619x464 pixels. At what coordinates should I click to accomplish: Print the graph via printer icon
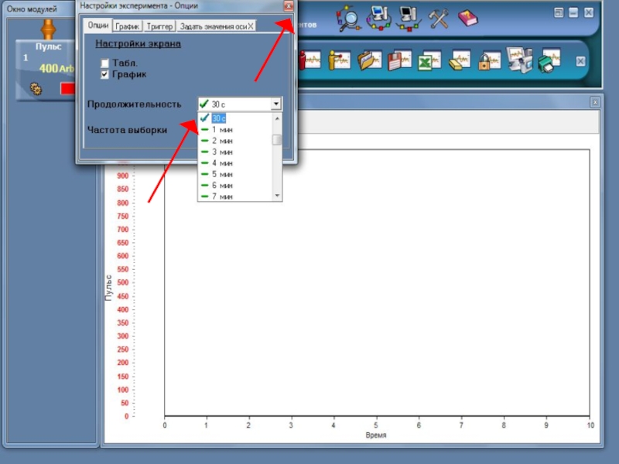(x=549, y=61)
